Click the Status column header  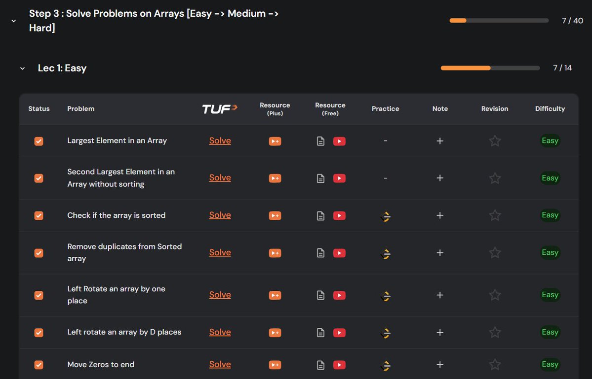(x=39, y=108)
